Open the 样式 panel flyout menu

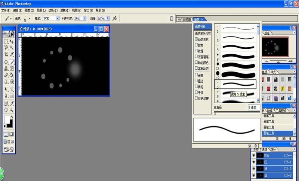294,72
